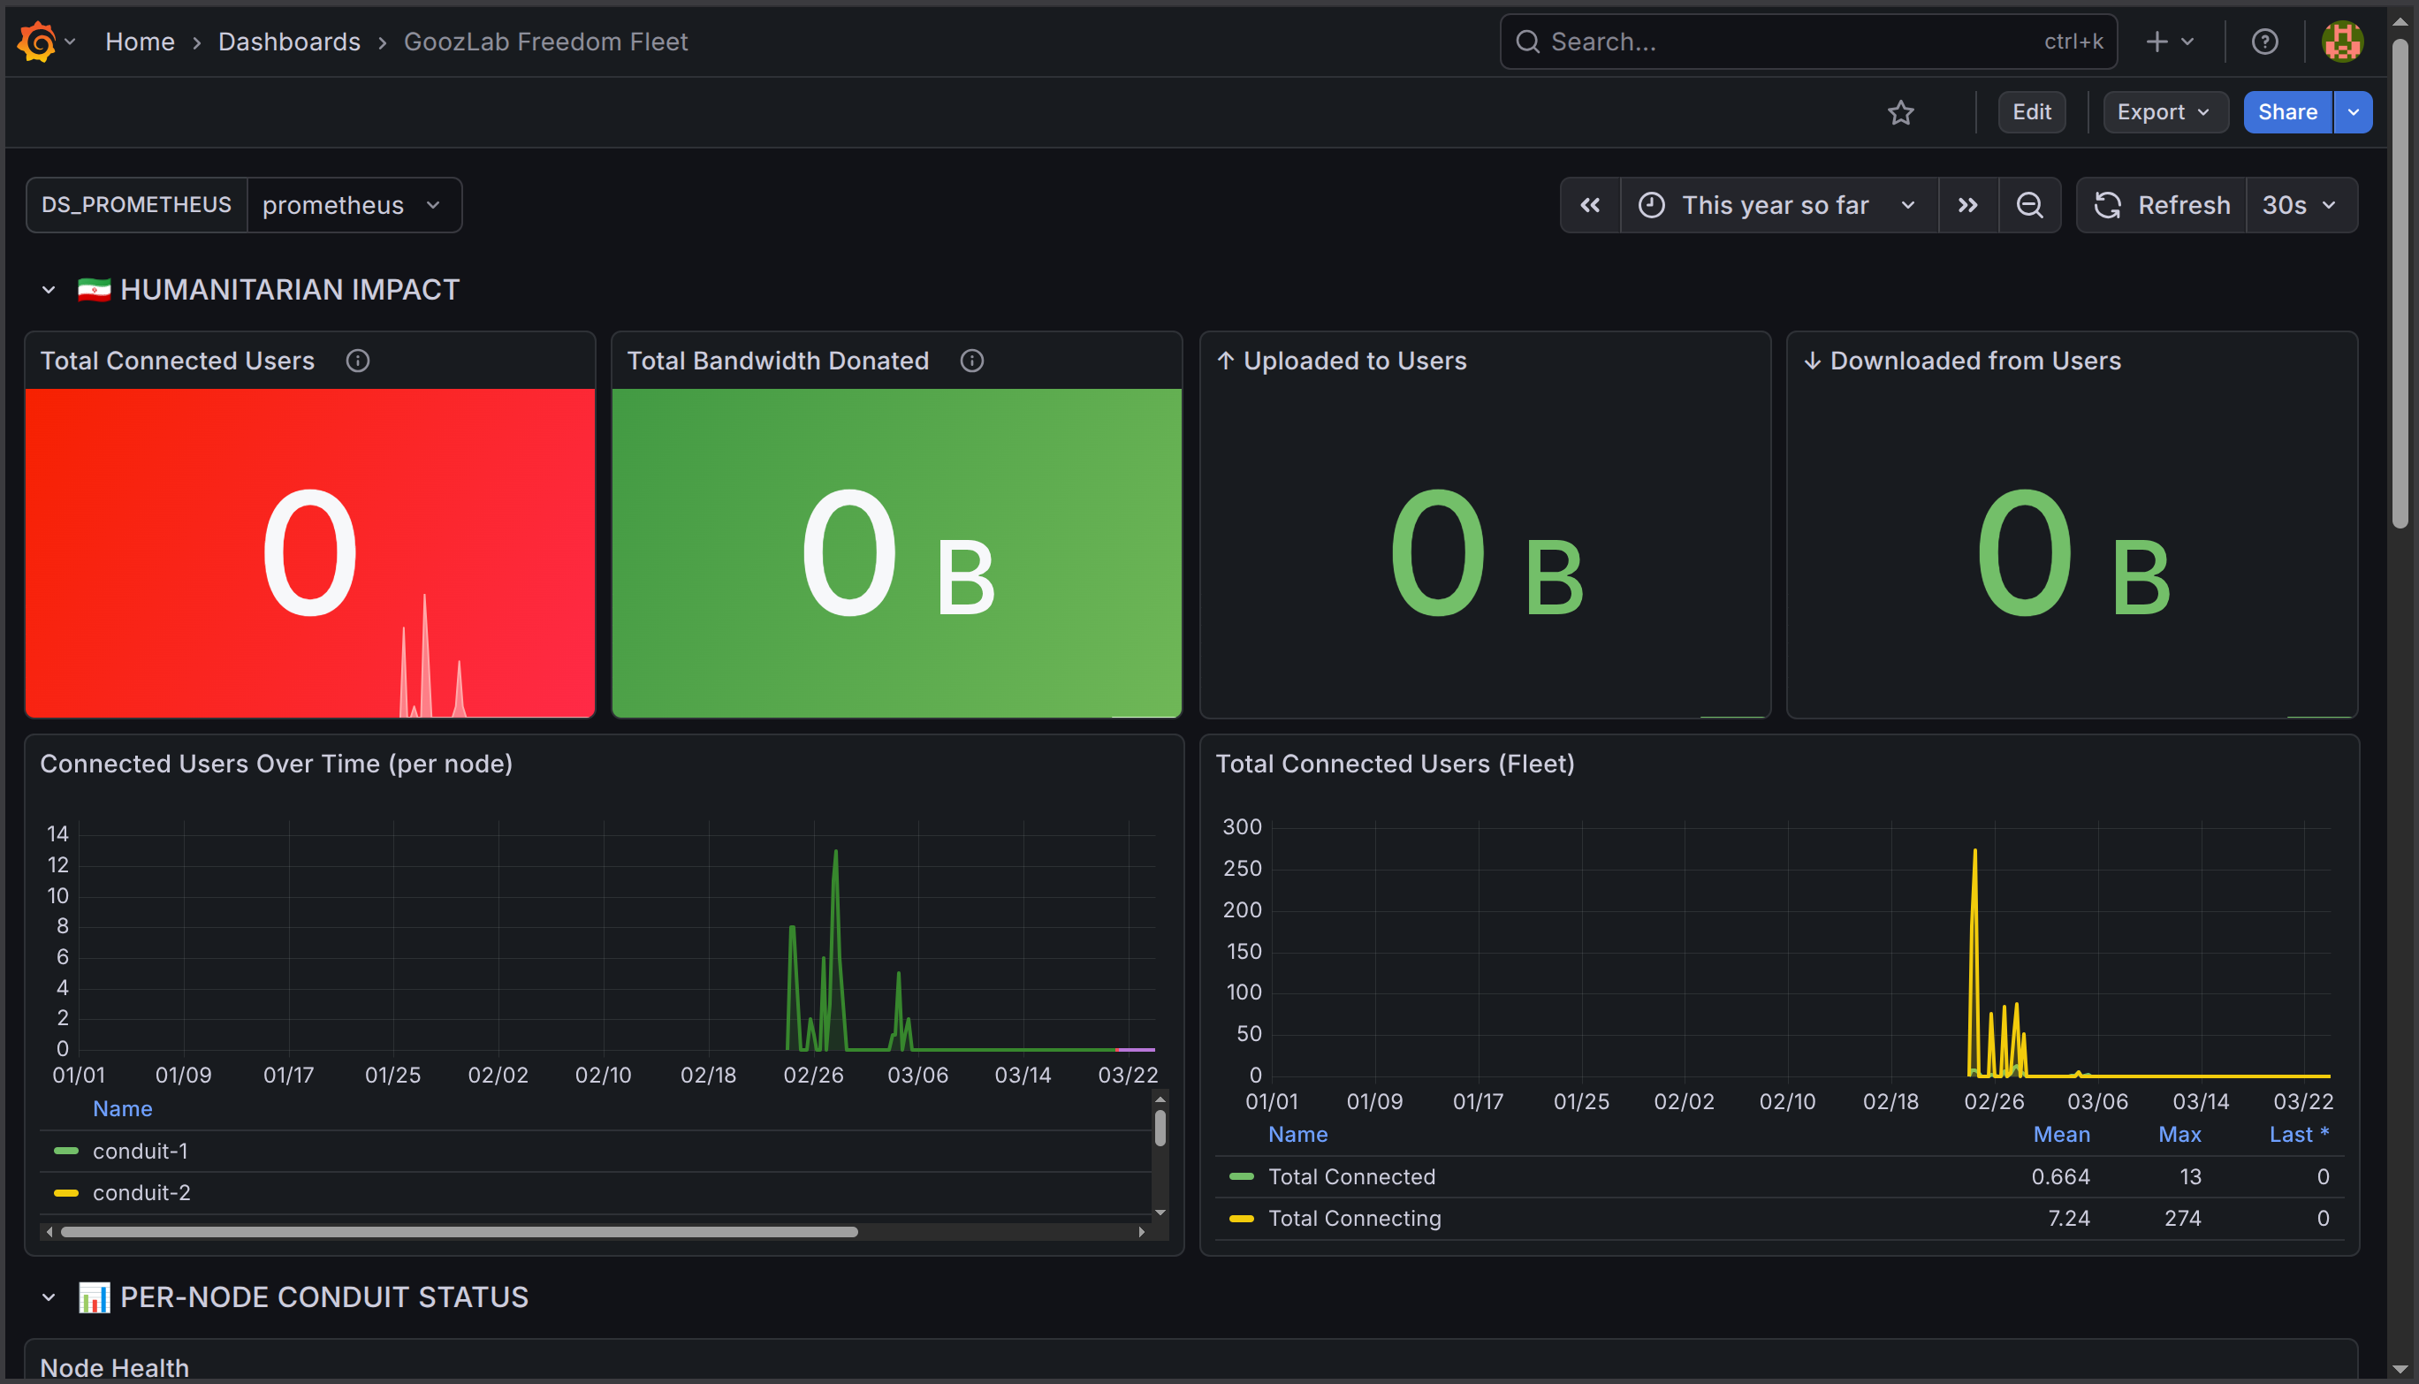Click the Edit button
2419x1384 pixels.
tap(2031, 112)
